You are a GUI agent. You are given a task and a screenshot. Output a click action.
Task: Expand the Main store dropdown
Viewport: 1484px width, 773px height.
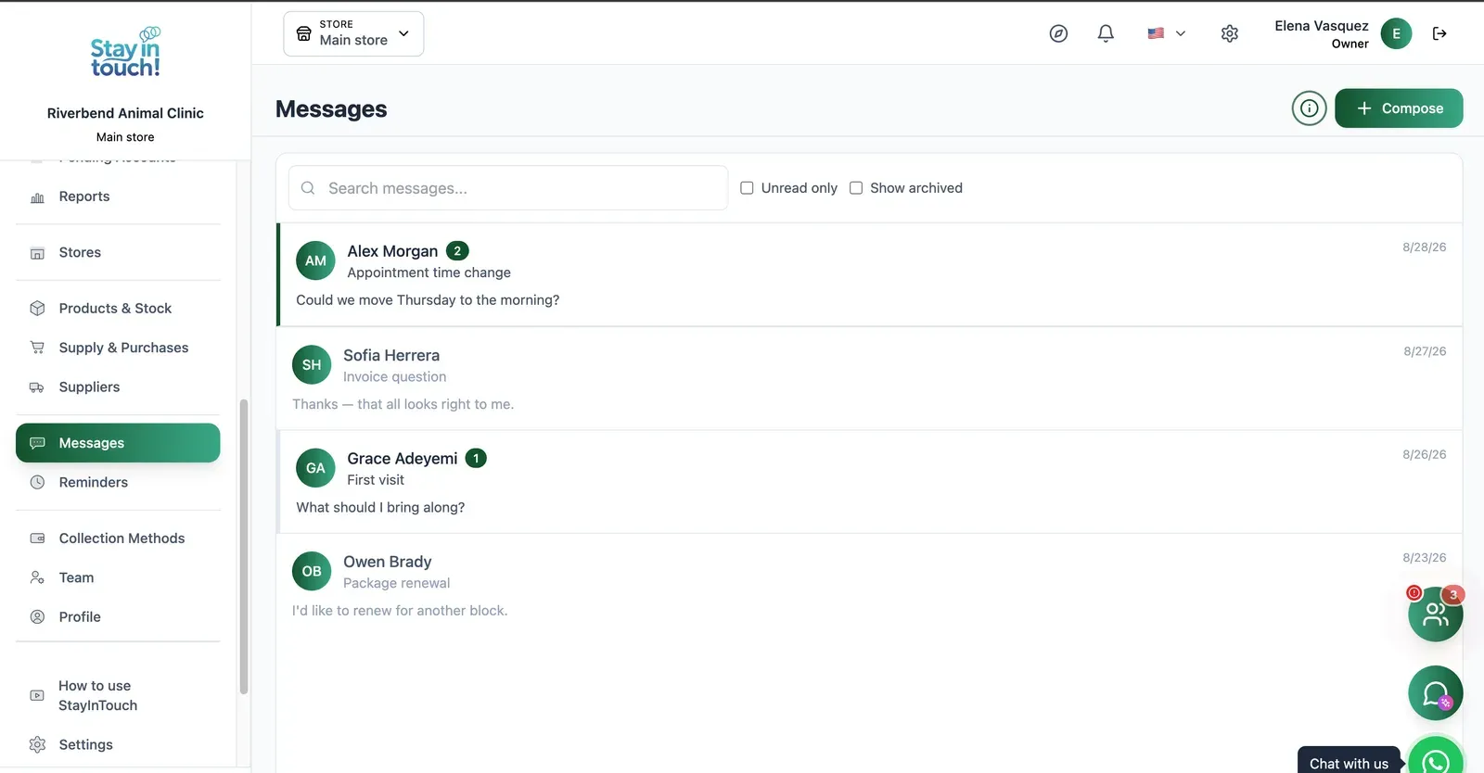353,33
